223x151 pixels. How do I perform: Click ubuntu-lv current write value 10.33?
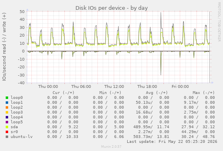(x=72, y=137)
